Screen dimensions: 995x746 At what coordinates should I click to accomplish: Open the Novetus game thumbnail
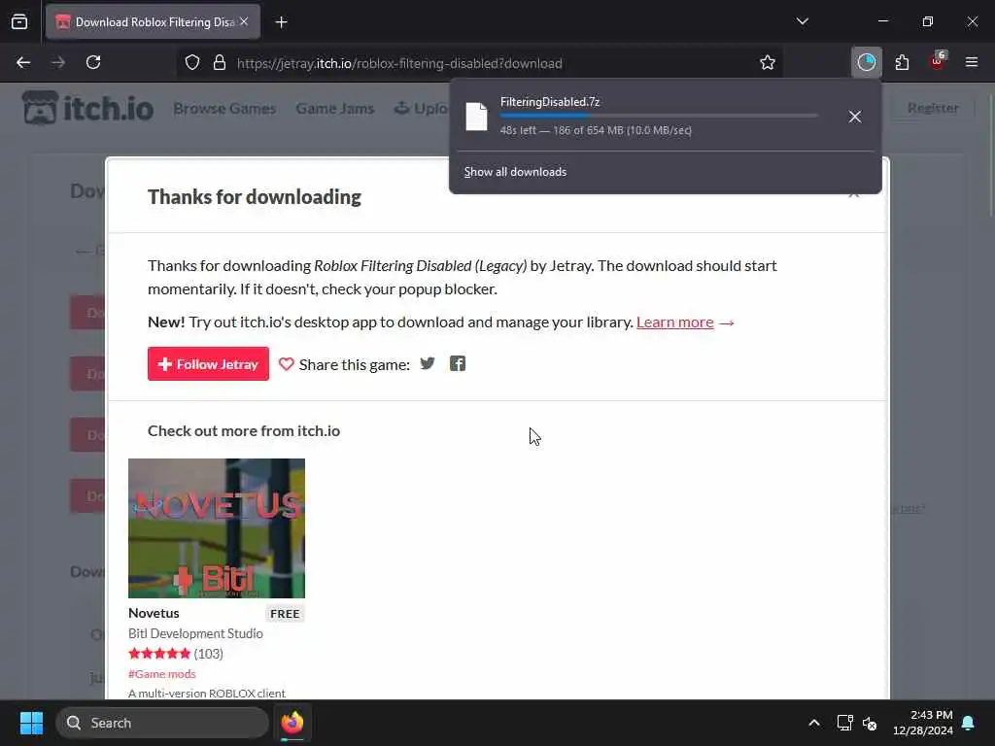[217, 528]
